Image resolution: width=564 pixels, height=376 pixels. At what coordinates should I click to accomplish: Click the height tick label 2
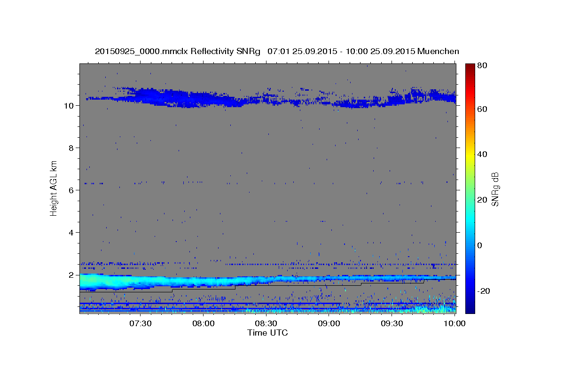71,275
